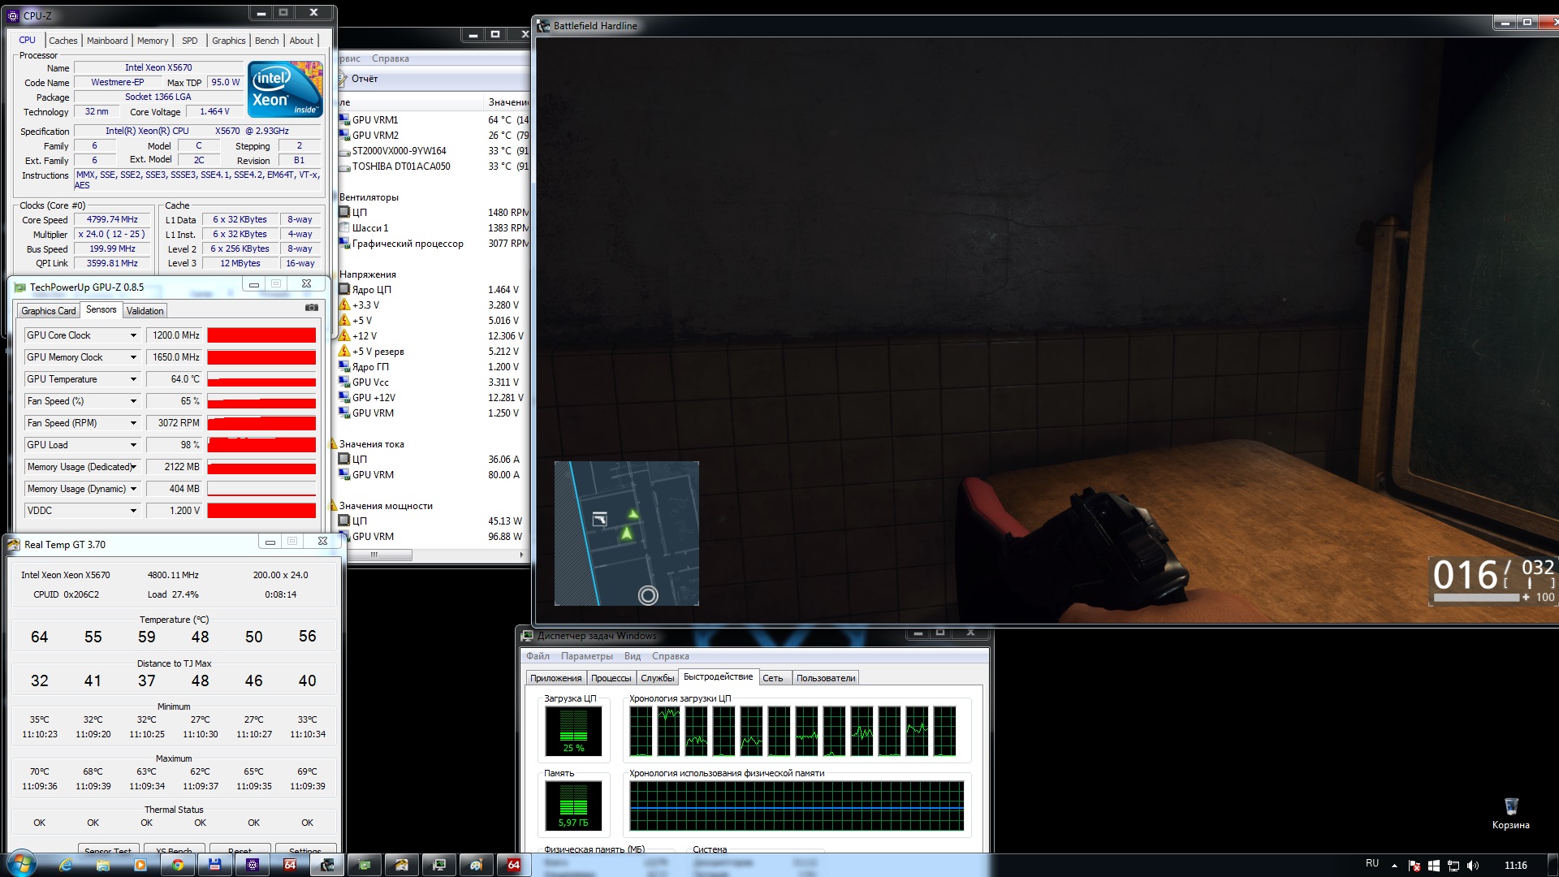1559x877 pixels.
Task: Open the Windows Start menu orb
Action: 22,864
